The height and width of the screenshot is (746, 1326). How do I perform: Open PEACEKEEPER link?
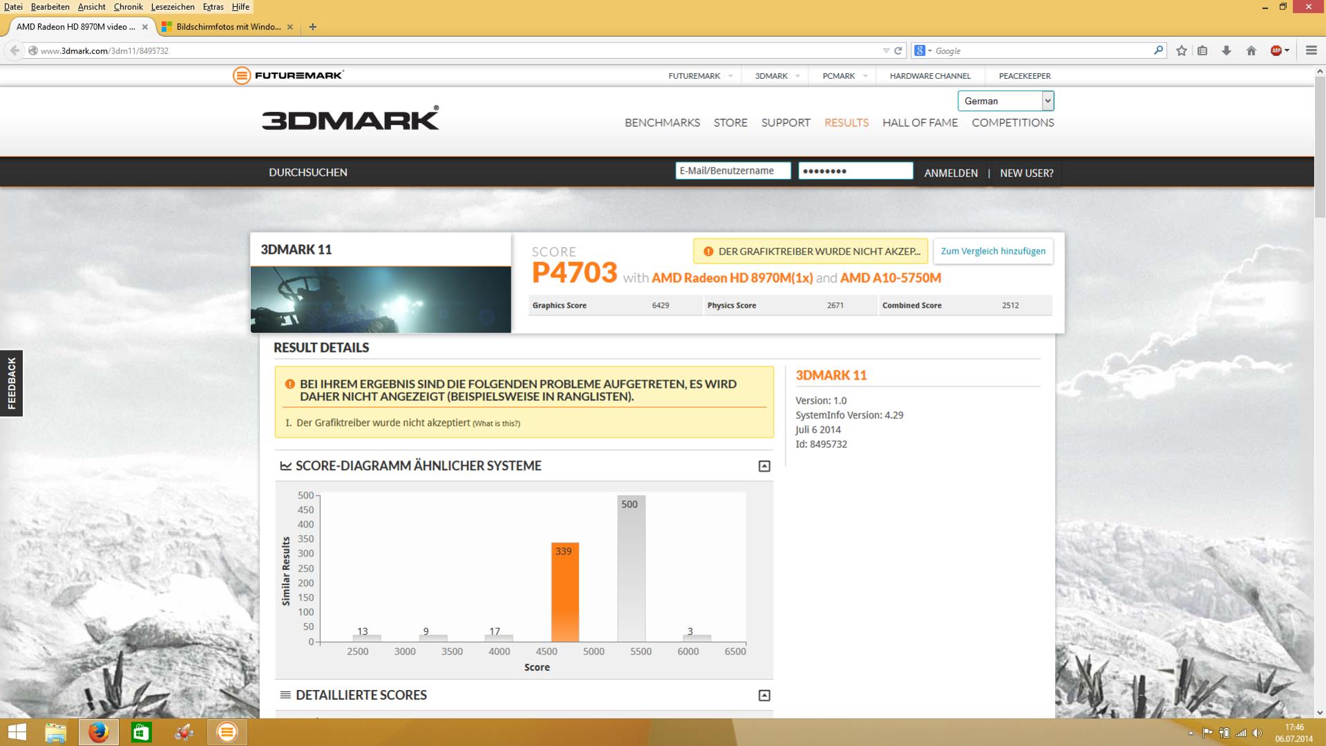click(x=1025, y=75)
